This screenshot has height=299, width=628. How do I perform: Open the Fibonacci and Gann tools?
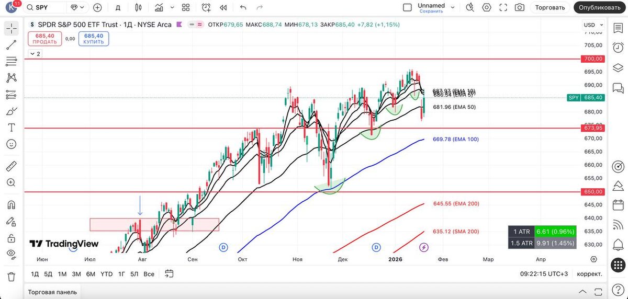(11, 62)
